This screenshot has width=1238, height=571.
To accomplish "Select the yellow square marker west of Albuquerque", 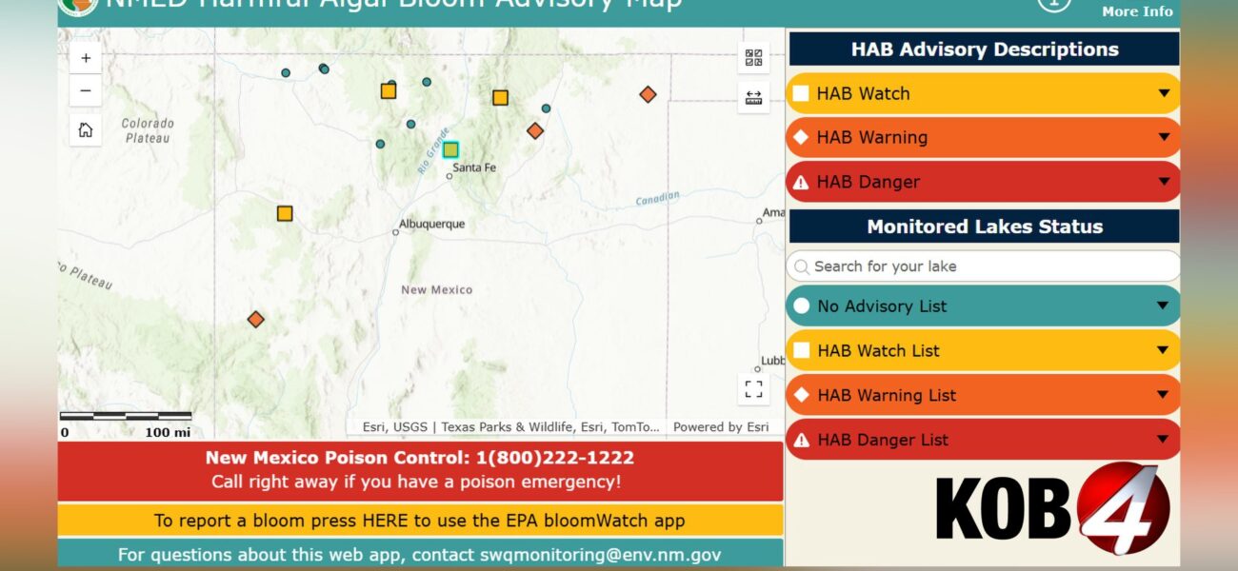I will (x=285, y=213).
